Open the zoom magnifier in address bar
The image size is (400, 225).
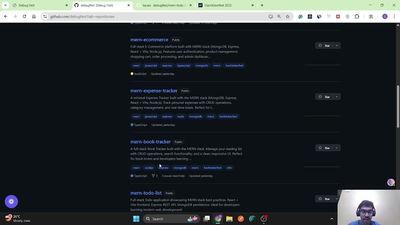click(x=279, y=17)
